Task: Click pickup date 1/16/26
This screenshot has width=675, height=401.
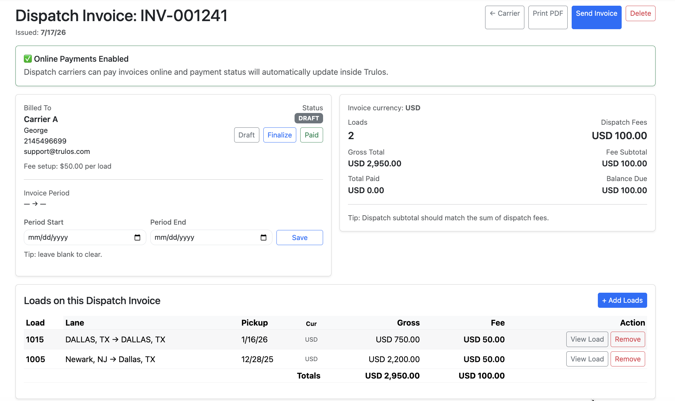Action: tap(255, 340)
